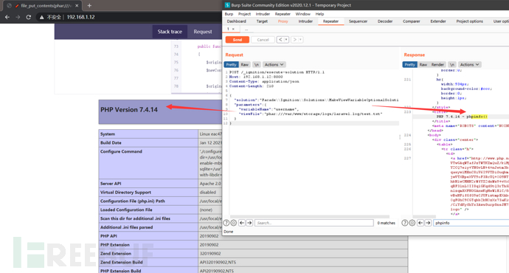Switch to the Intruder tool tab
Screen dimensions: 509x273
pyautogui.click(x=305, y=21)
